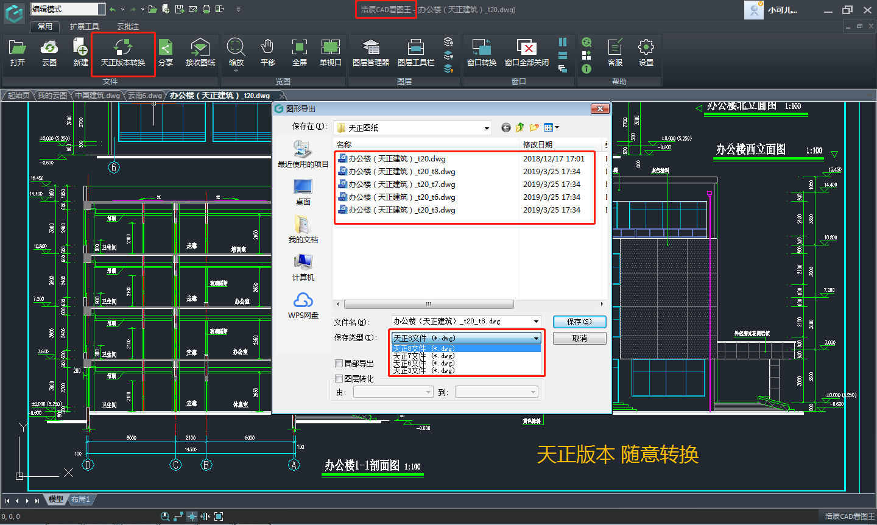Screen dimensions: 877x525
Task: Select the 缩放 zoom tool
Action: point(236,52)
